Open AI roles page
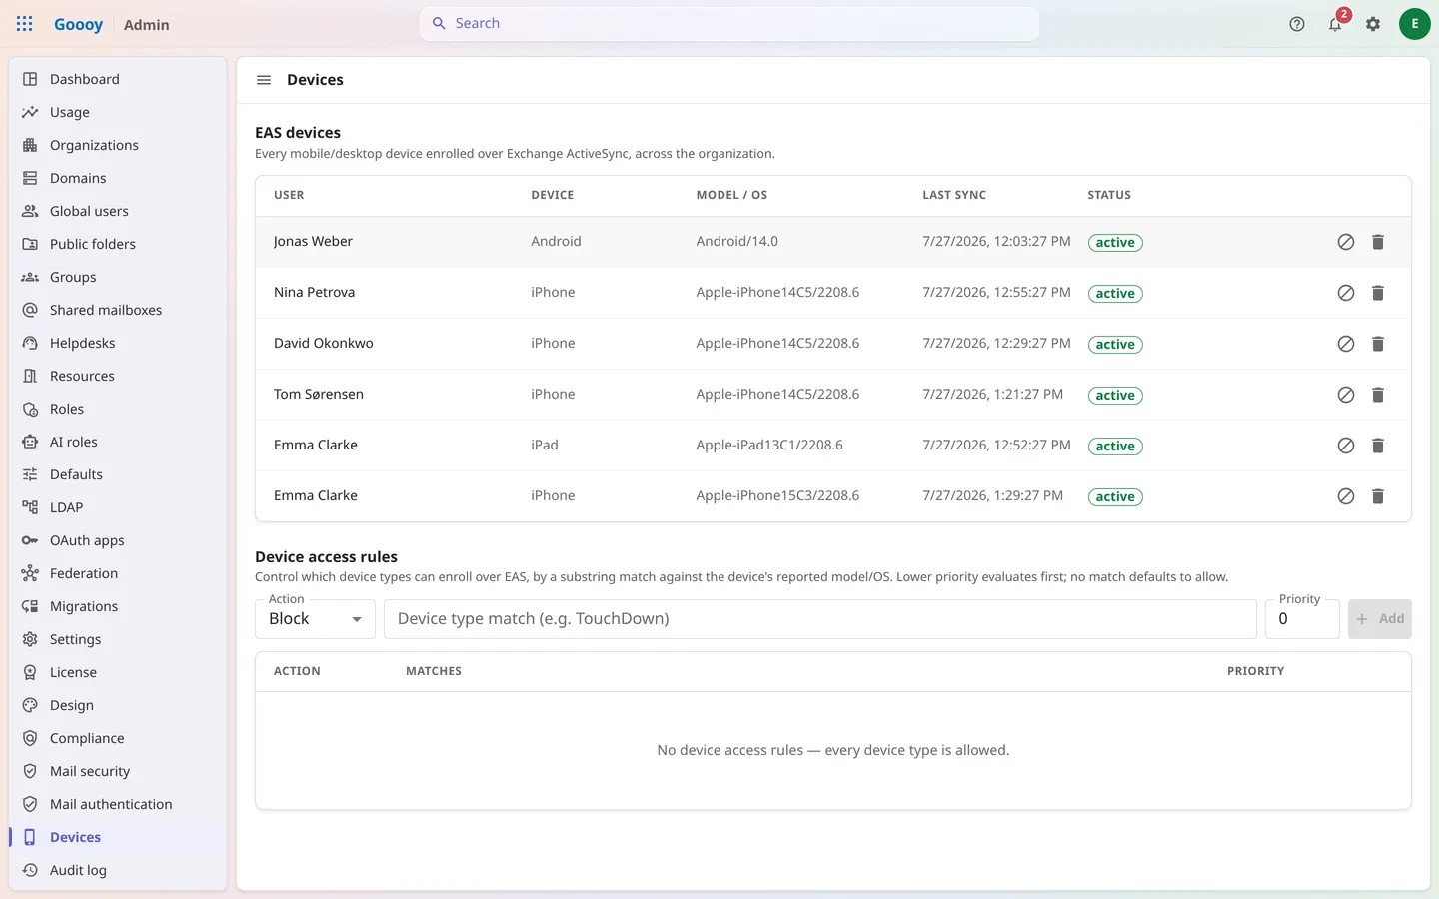This screenshot has width=1439, height=899. click(x=118, y=442)
